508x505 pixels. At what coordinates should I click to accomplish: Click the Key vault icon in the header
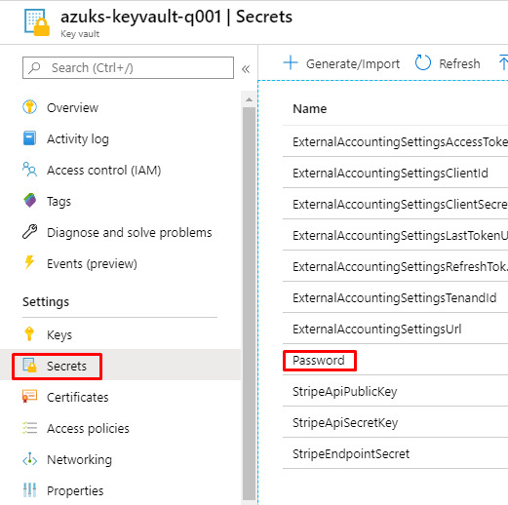pyautogui.click(x=37, y=22)
